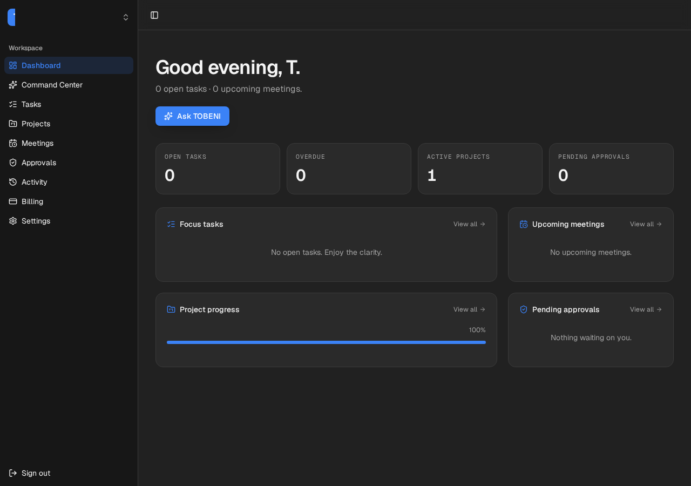Click the Sign out arrow icon
Viewport: 691px width, 486px height.
pos(13,473)
